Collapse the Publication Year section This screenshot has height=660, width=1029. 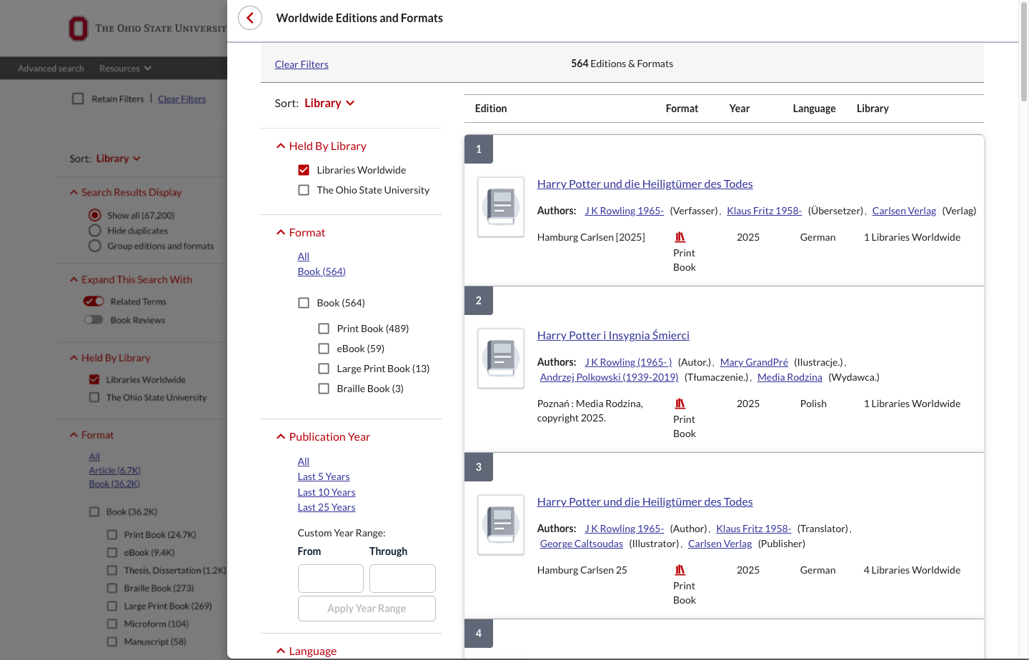[x=323, y=436]
